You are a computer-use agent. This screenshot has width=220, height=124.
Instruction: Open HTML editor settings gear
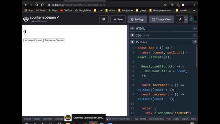(x=132, y=28)
